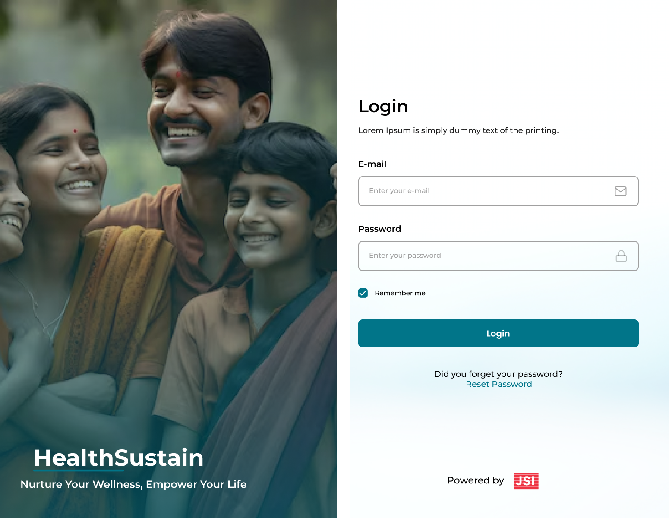The width and height of the screenshot is (669, 518).
Task: Click the Nurture Your Wellness tagline
Action: 133,484
